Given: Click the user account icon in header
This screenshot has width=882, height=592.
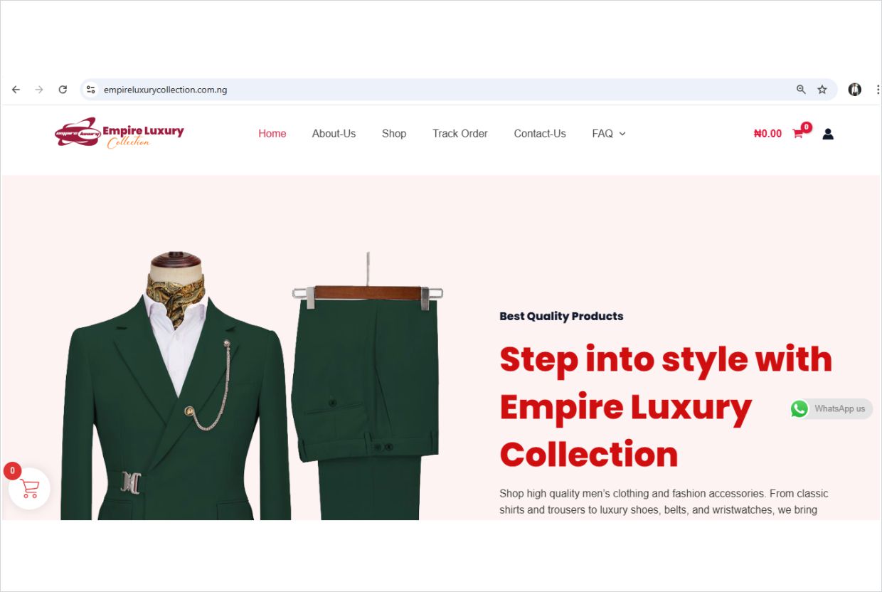Looking at the screenshot, I should tap(828, 134).
